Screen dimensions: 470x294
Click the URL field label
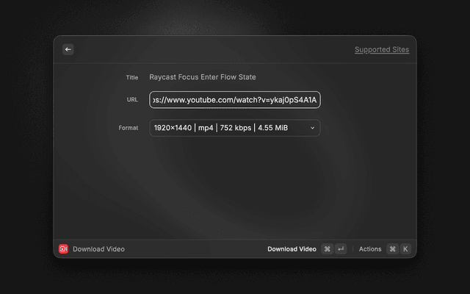tap(131, 99)
